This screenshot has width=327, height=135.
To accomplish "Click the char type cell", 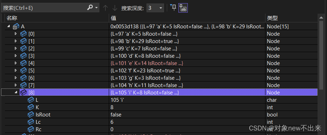I will [x=272, y=100].
